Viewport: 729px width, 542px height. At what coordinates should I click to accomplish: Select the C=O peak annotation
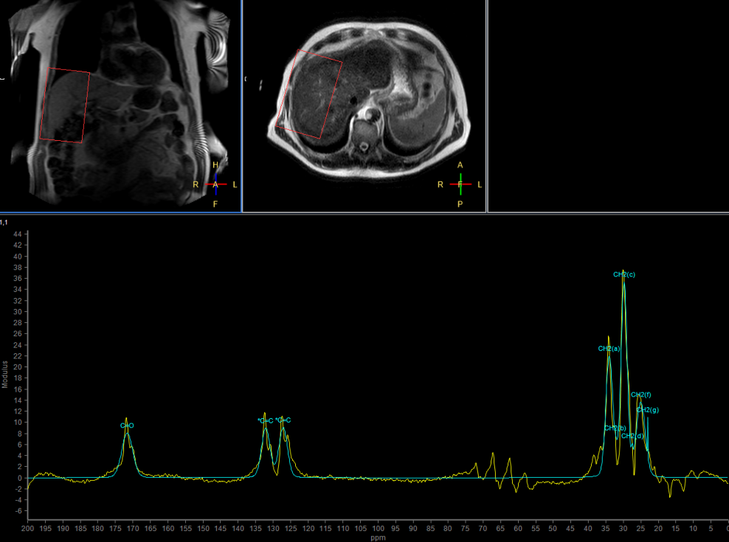[x=126, y=425]
